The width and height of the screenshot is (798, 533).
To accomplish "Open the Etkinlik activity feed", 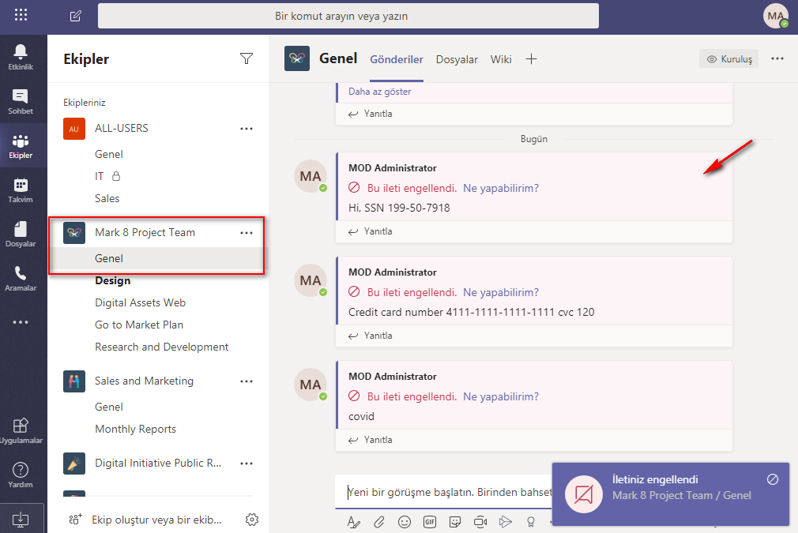I will (21, 56).
